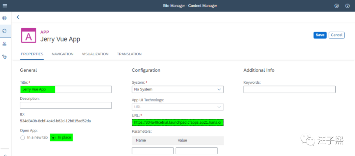Click the URL input field

point(177,123)
